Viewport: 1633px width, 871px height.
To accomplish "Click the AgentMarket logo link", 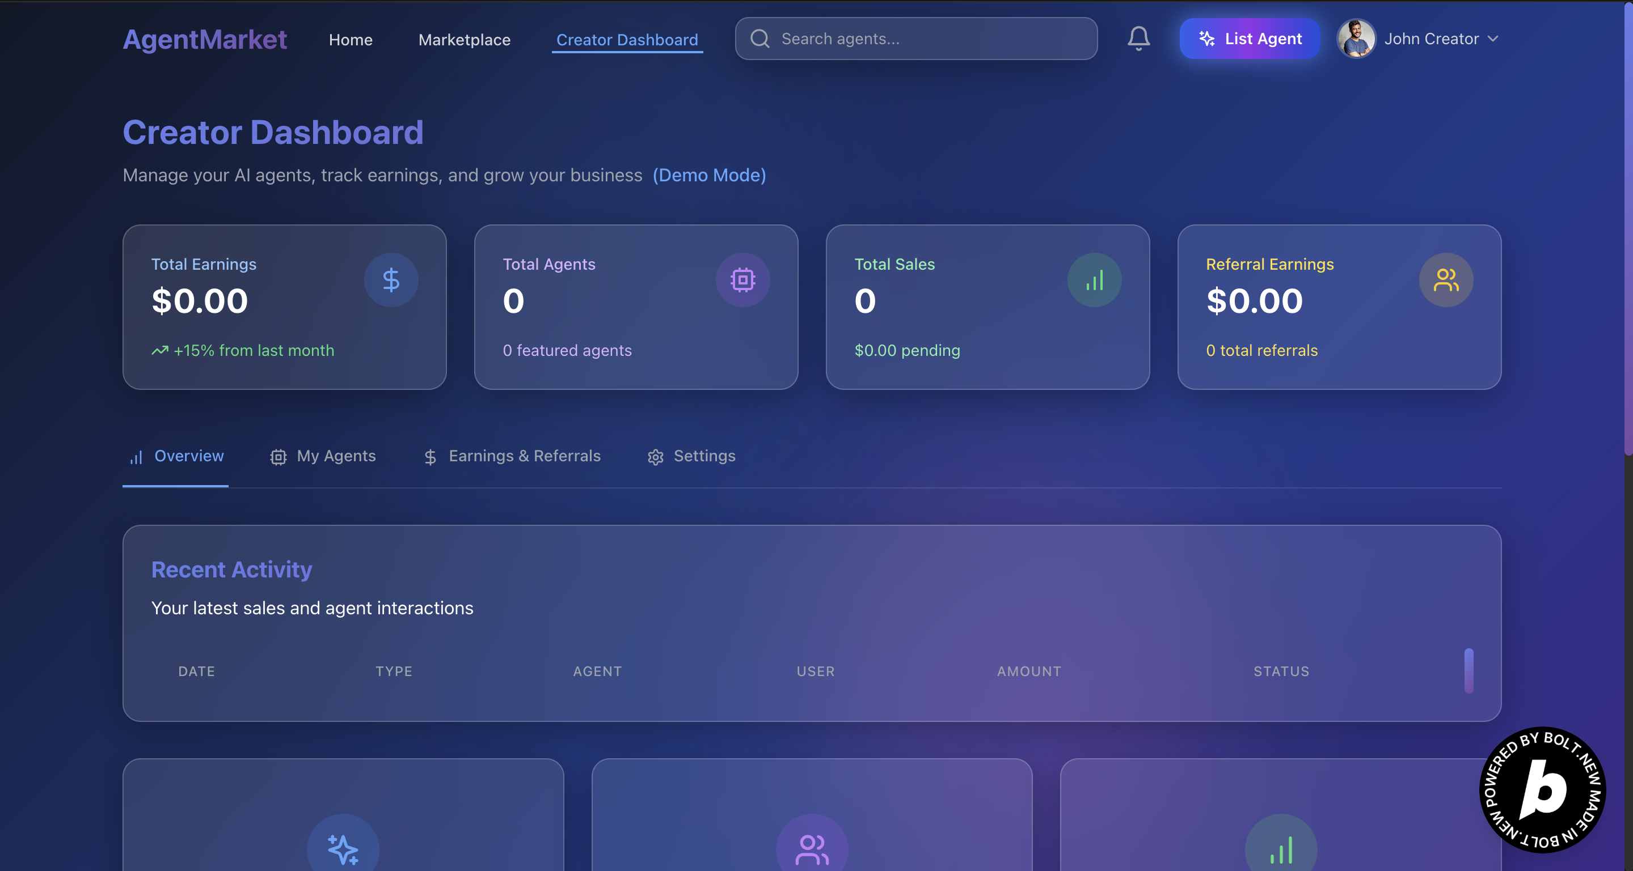I will [205, 39].
